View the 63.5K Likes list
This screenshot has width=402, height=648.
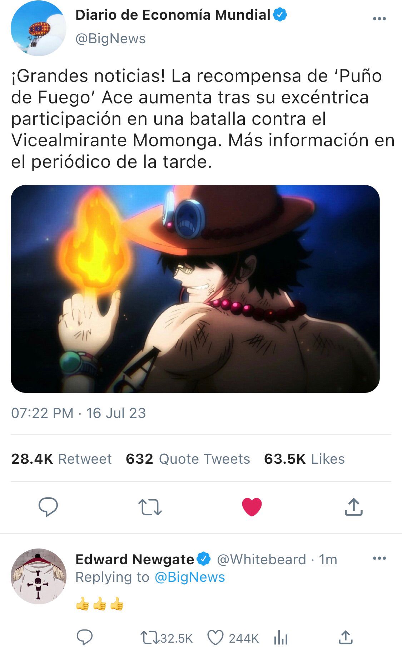tap(304, 459)
